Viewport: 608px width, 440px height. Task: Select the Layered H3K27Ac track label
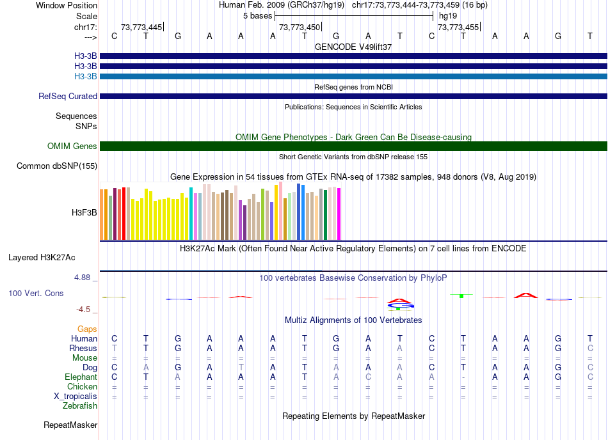42,257
